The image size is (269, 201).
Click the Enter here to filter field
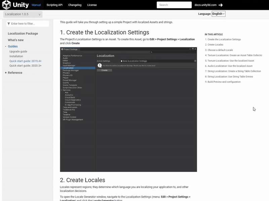point(28,24)
